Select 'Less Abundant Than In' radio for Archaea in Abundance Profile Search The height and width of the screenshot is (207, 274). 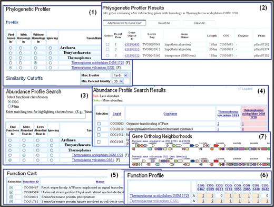(x=38, y=140)
